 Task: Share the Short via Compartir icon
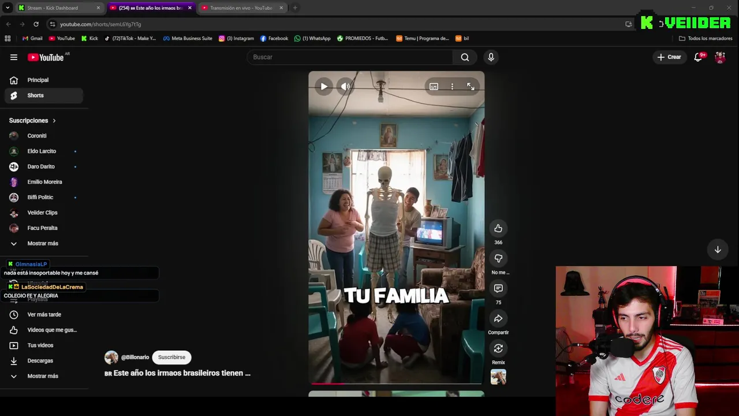(498, 318)
